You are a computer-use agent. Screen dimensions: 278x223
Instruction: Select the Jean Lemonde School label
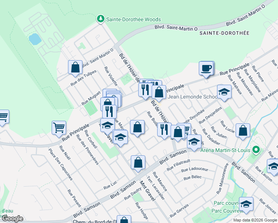tap(193, 97)
